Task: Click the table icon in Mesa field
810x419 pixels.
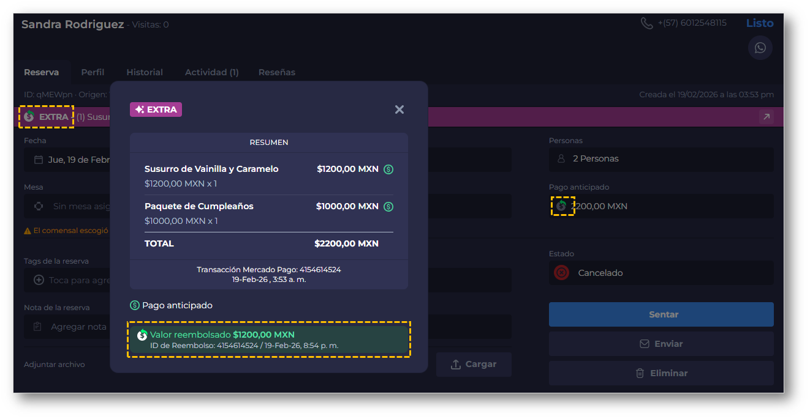Action: coord(39,206)
